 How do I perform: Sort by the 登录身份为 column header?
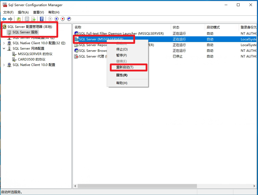(x=248, y=27)
